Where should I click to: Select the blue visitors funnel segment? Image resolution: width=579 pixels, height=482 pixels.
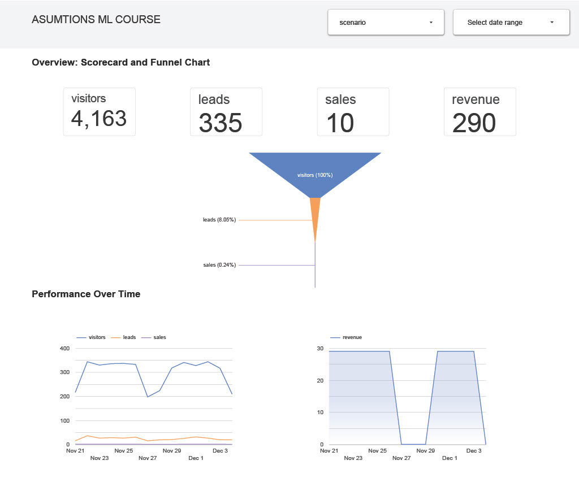coord(315,172)
